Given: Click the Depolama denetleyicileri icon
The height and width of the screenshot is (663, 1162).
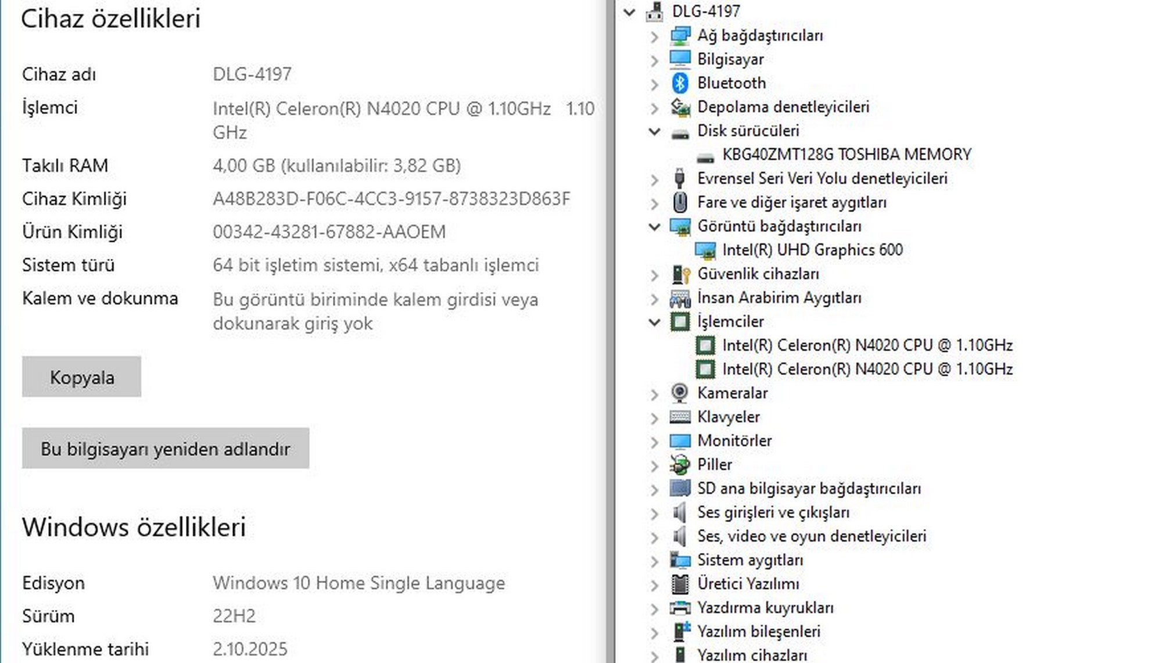Looking at the screenshot, I should tap(680, 107).
